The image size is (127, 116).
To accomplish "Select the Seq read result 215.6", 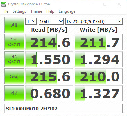I will coord(49,76).
